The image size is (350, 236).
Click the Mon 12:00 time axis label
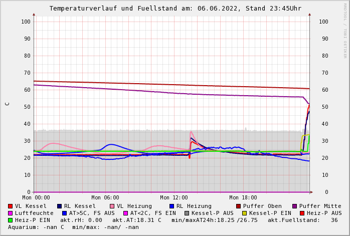(x=174, y=198)
